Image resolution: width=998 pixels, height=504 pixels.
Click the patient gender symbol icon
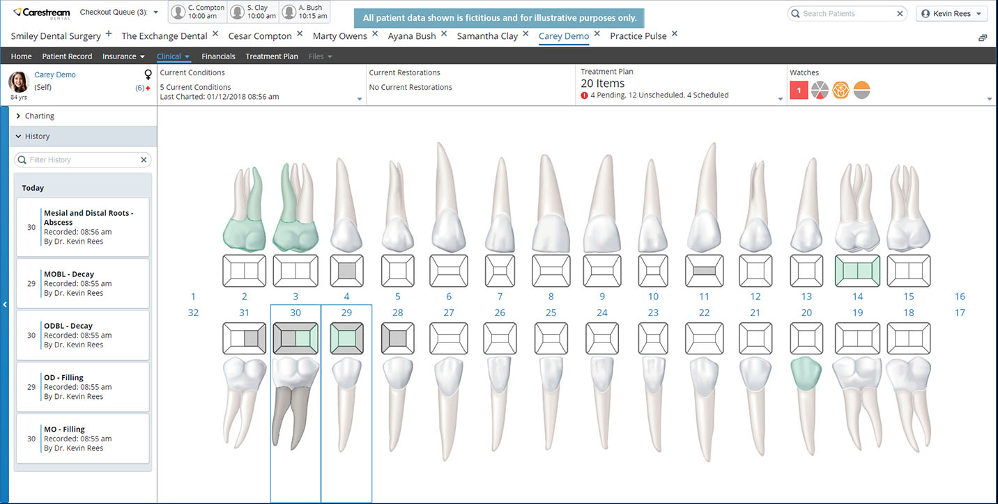click(x=148, y=74)
